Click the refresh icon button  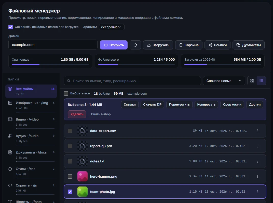135,45
